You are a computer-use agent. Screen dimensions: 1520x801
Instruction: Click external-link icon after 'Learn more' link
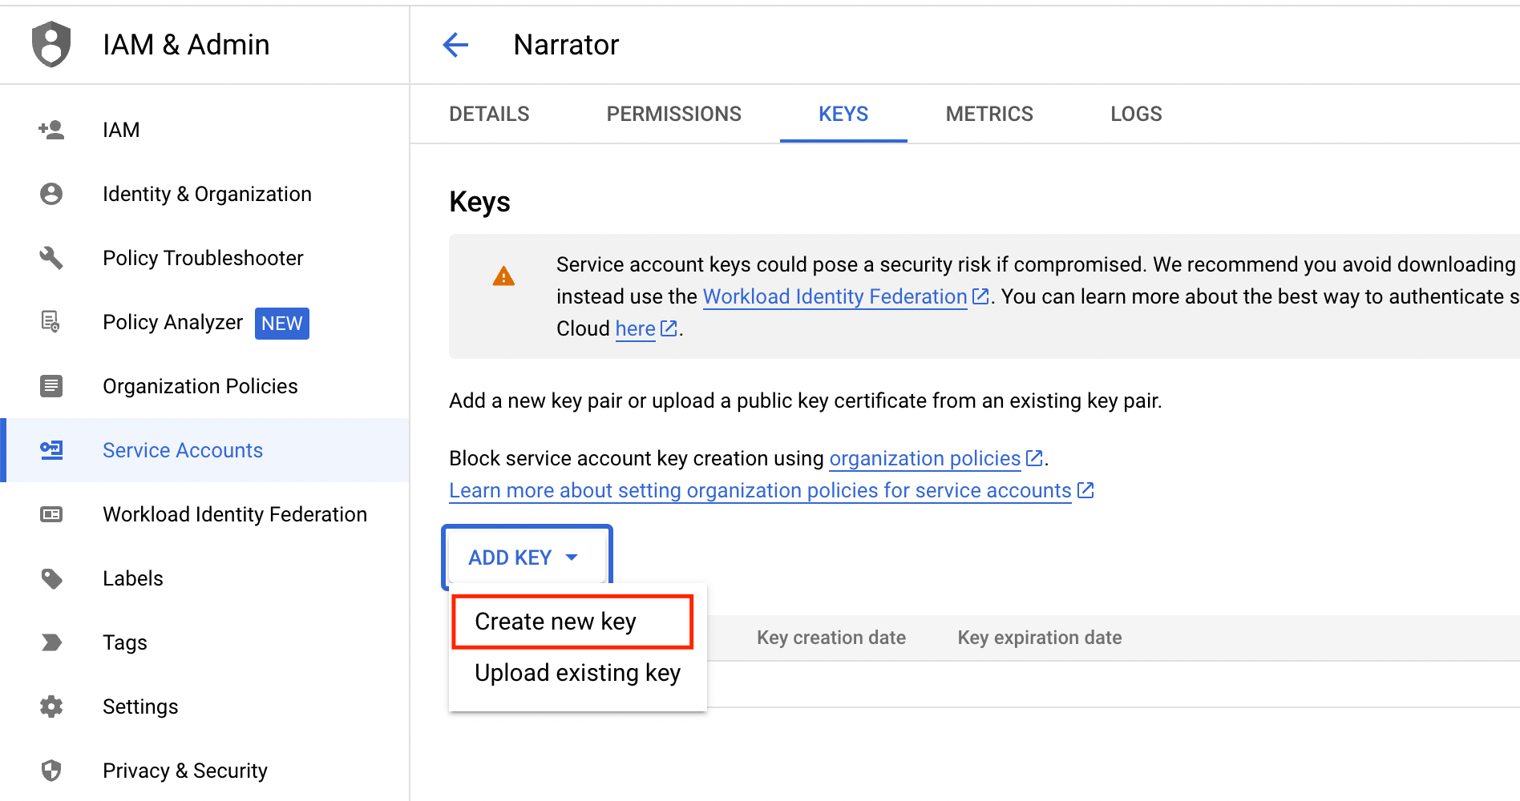pos(1085,490)
